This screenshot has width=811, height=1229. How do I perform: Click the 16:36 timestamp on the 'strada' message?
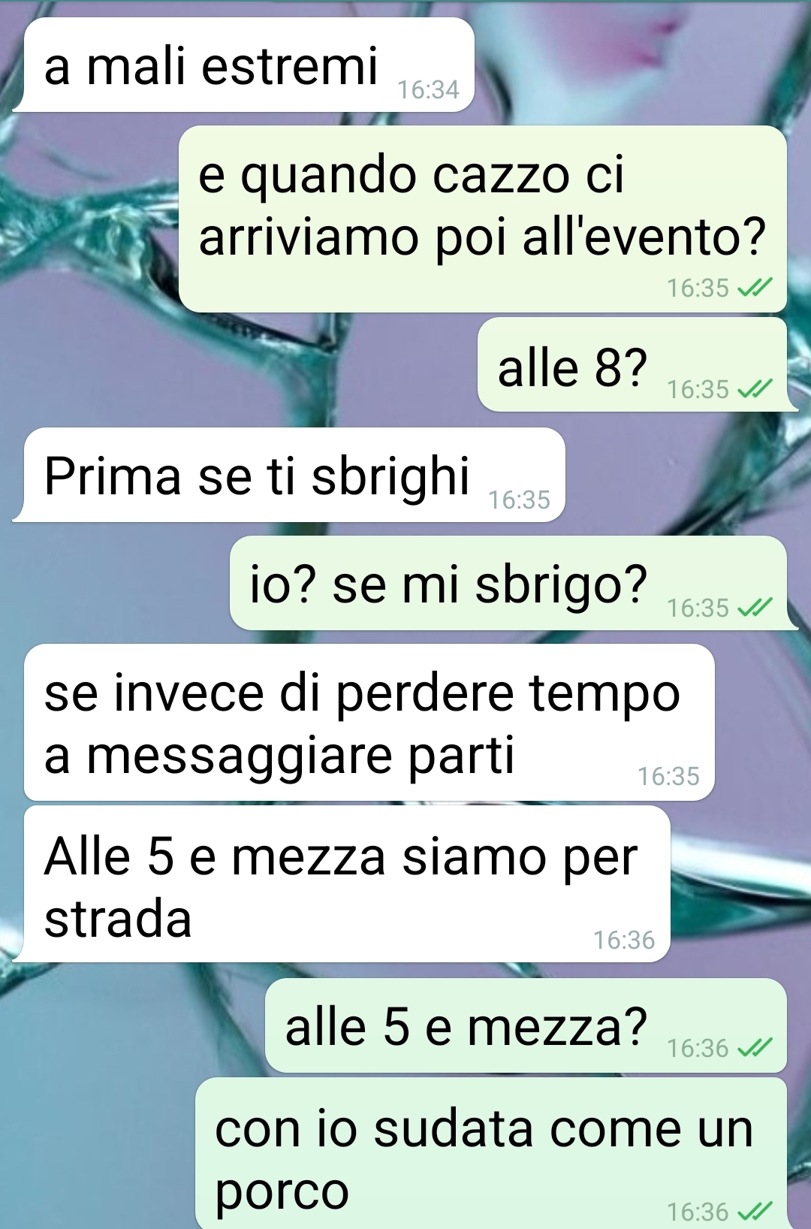tap(624, 940)
